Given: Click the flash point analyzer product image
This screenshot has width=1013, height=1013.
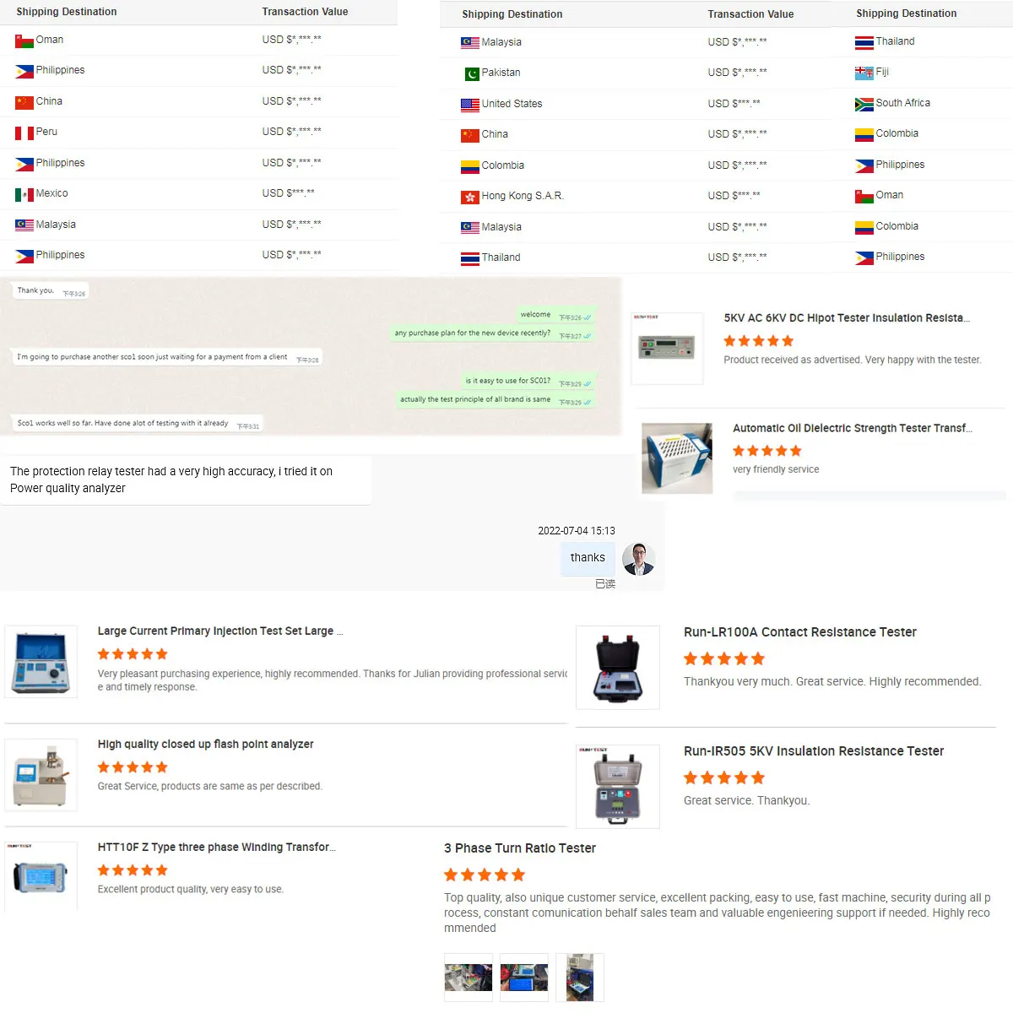Looking at the screenshot, I should coord(41,775).
